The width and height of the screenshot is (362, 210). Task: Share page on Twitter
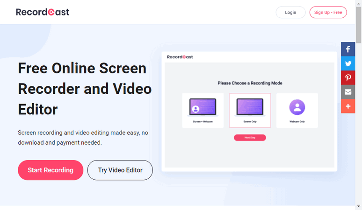348,63
